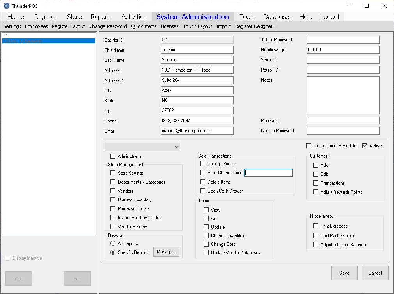Image resolution: width=394 pixels, height=294 pixels.
Task: Open Register Designer from the submenu bar
Action: click(254, 26)
